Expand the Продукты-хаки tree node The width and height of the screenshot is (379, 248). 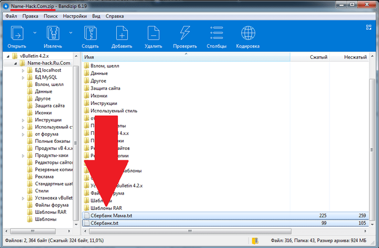point(23,155)
